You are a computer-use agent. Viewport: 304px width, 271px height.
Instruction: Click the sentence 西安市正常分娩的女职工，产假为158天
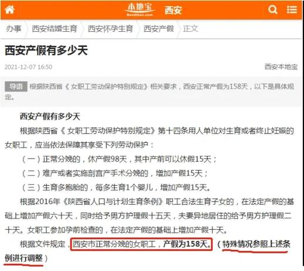(141, 244)
